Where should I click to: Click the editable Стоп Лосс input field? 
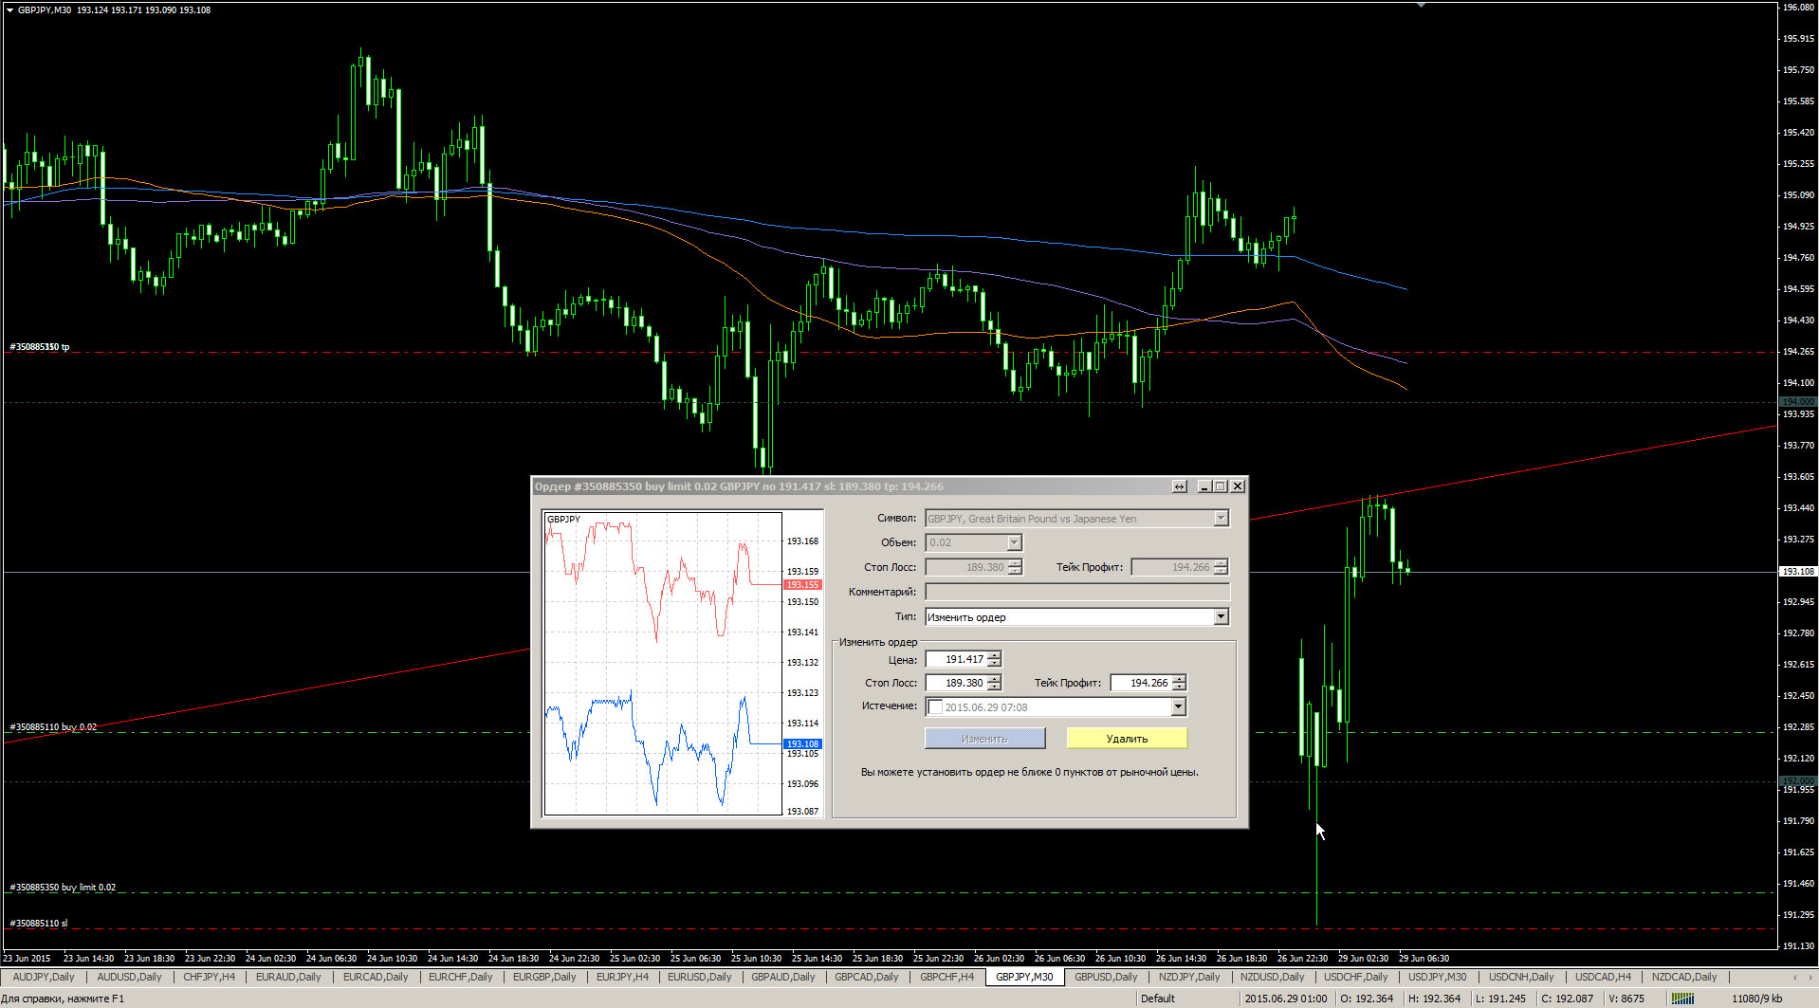point(956,683)
